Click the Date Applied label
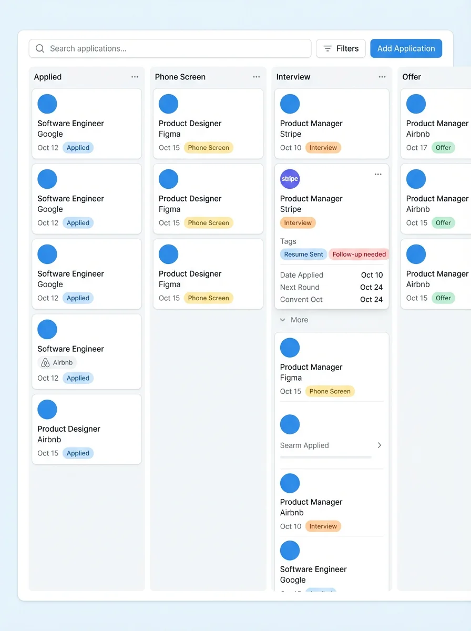Viewport: 471px width, 631px height. point(302,275)
